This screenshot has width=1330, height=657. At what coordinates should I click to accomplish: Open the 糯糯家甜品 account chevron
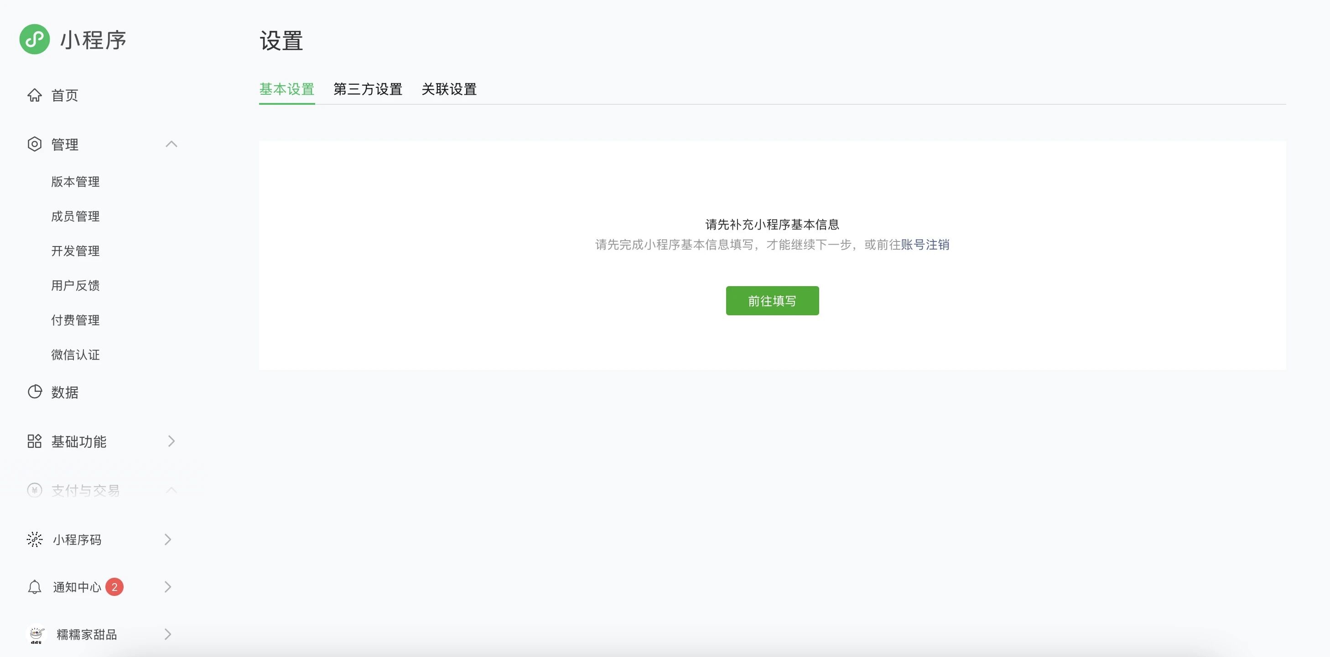pyautogui.click(x=168, y=634)
